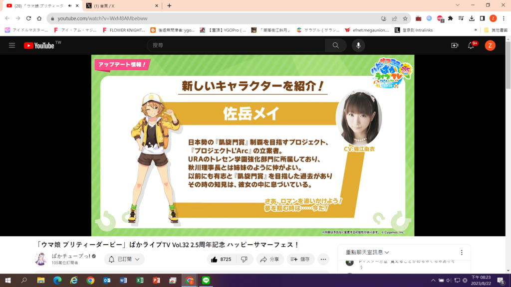Open the YouTube create video icon
The height and width of the screenshot is (287, 511).
click(x=455, y=45)
